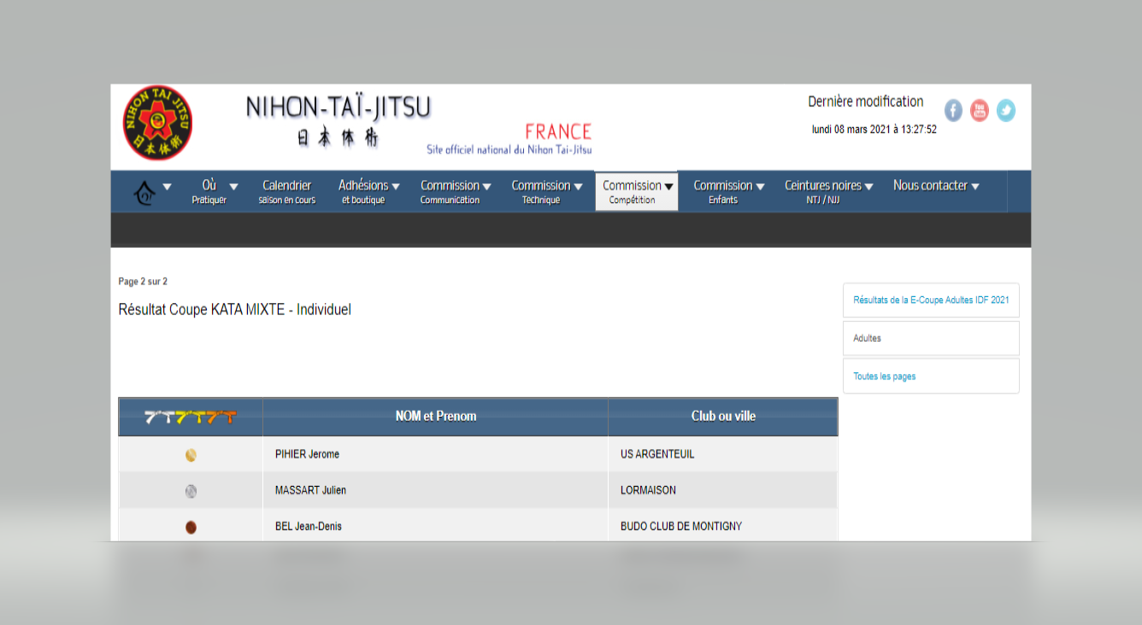Click the silver medal icon for MASSART Julien
This screenshot has height=625, width=1142.
pos(191,491)
